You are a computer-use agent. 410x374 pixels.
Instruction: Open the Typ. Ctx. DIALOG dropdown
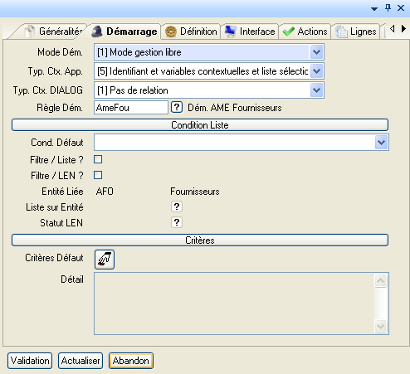317,90
